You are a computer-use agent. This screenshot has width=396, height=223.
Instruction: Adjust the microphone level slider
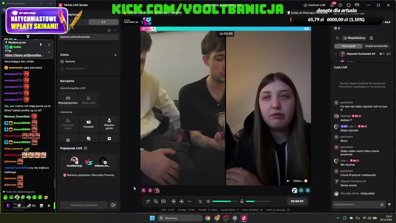(258, 201)
